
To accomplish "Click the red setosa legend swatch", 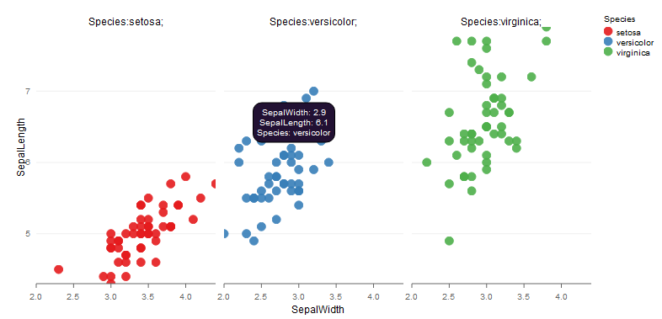I will point(608,31).
